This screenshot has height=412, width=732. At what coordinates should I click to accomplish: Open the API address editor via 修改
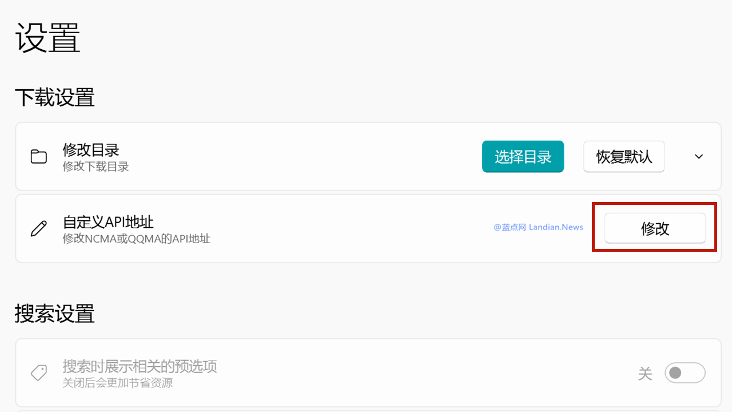pos(655,229)
